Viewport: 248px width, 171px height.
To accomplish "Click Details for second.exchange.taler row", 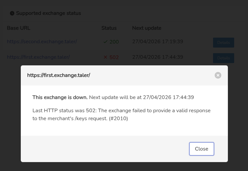I will 223,43.
